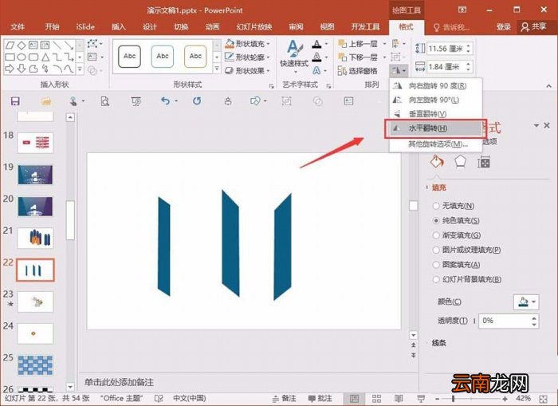This screenshot has width=558, height=406.
Task: Click the Edit Shape icon
Action: [x=93, y=44]
